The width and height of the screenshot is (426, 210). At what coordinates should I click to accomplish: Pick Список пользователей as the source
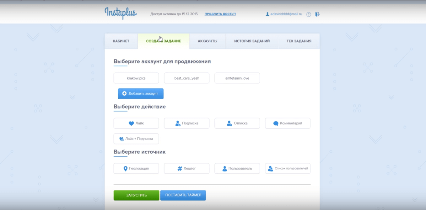point(288,168)
